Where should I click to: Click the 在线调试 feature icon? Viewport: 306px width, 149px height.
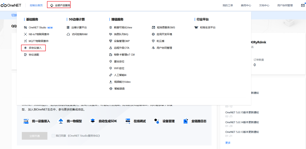(127, 121)
